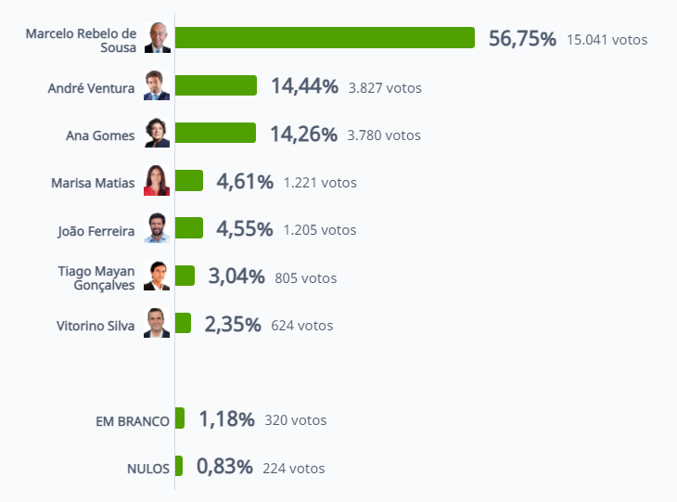The width and height of the screenshot is (677, 502).
Task: Click the 4,61% Marisa Matias percentage
Action: [x=245, y=182]
